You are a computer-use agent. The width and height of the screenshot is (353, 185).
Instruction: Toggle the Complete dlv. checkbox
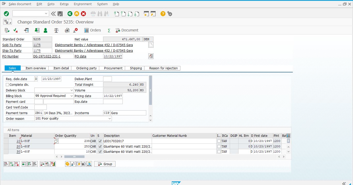(7, 85)
